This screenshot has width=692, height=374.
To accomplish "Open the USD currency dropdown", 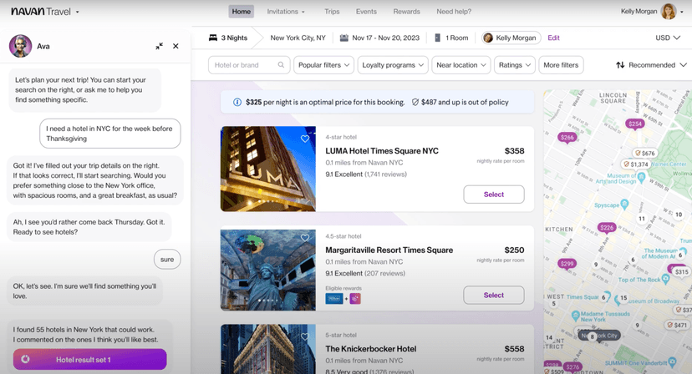I will [x=667, y=38].
